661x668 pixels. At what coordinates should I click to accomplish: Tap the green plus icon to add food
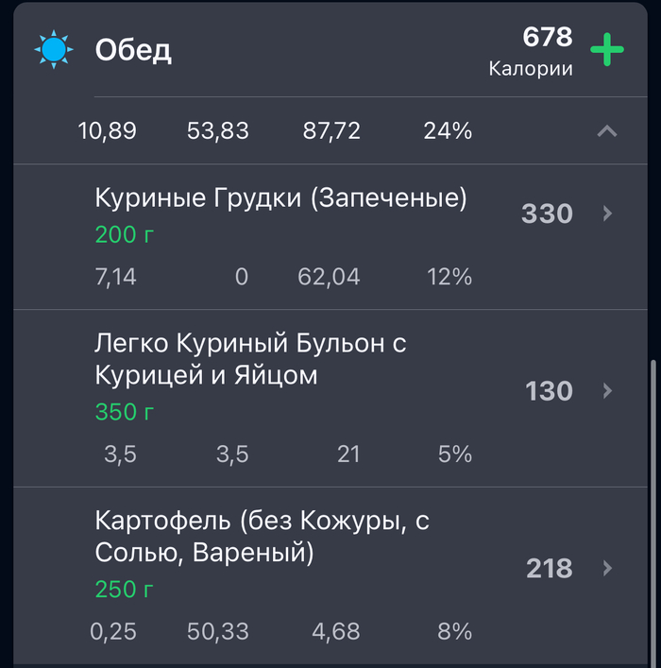(607, 50)
